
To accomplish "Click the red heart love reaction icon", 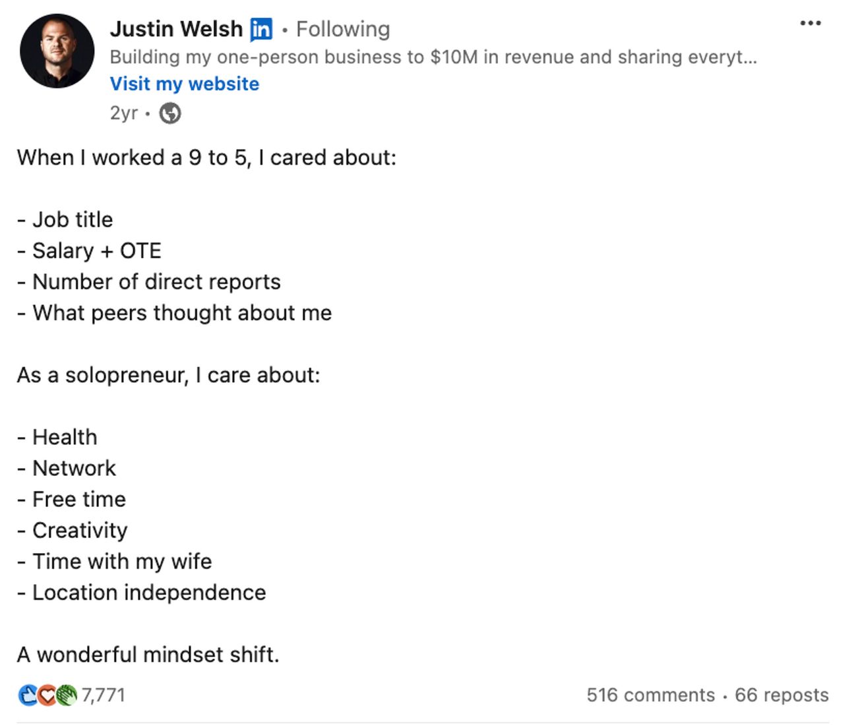I will coord(46,695).
